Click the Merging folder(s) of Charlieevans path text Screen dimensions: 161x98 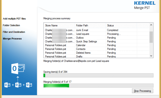pyautogui.click(x=76, y=61)
